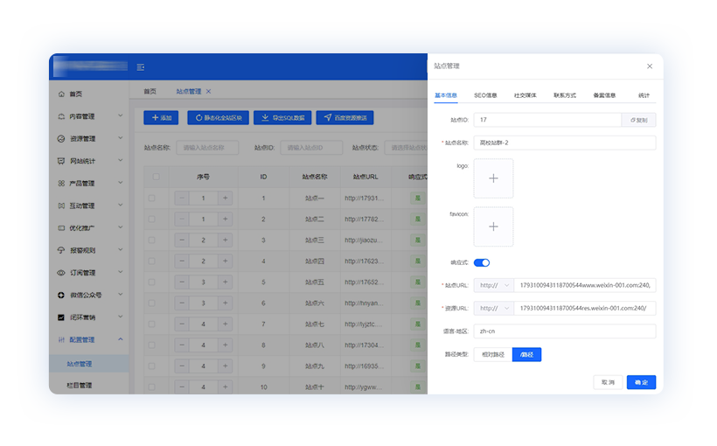The width and height of the screenshot is (717, 446).
Task: Switch to the SEO信息 tab
Action: (485, 95)
